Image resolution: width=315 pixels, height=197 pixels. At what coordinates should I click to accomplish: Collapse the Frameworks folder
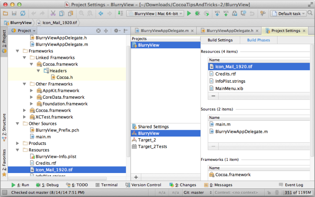18,51
